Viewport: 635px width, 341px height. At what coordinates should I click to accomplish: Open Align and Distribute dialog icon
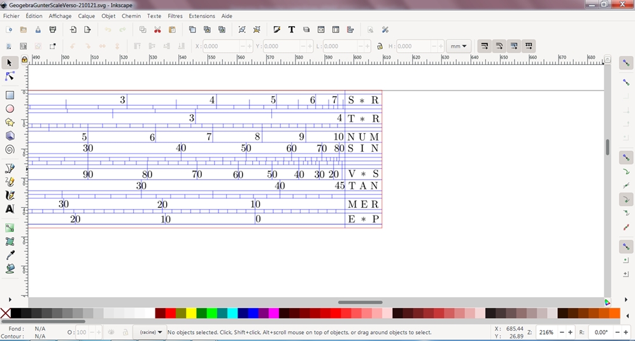coord(350,29)
